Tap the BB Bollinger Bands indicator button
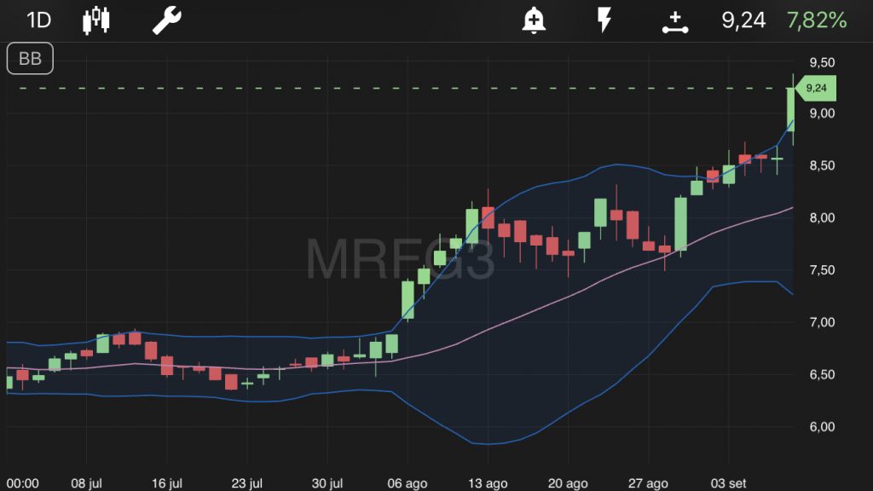The height and width of the screenshot is (491, 873). [30, 59]
